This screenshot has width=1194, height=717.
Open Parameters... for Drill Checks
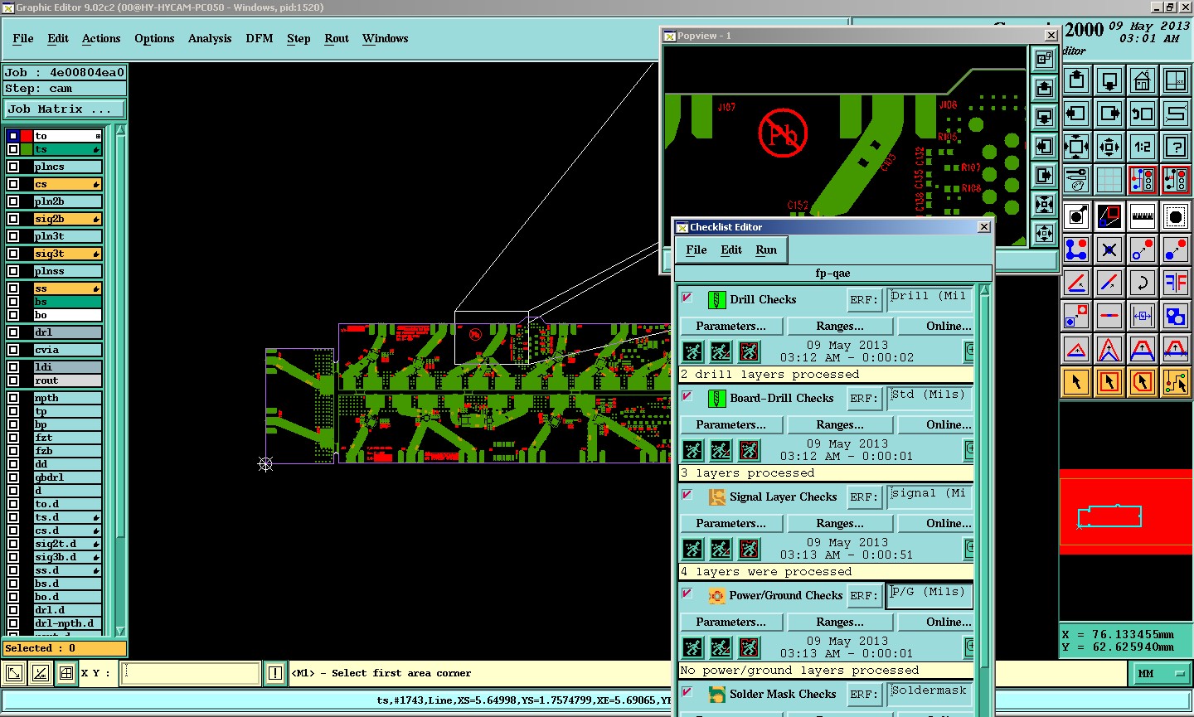click(x=731, y=326)
